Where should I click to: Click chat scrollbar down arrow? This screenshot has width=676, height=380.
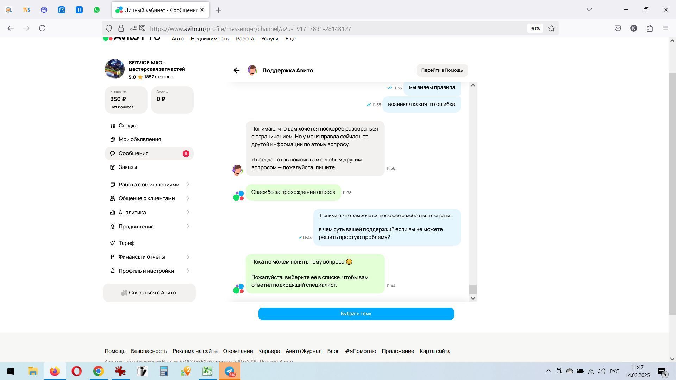pos(473,298)
